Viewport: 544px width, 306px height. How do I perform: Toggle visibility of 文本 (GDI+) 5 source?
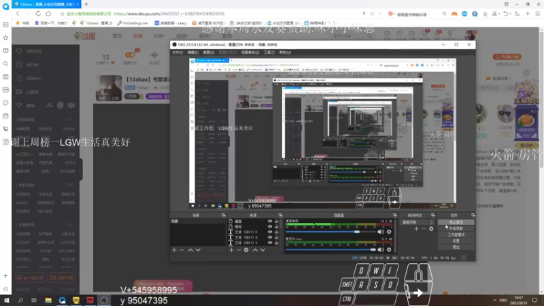tap(269, 232)
